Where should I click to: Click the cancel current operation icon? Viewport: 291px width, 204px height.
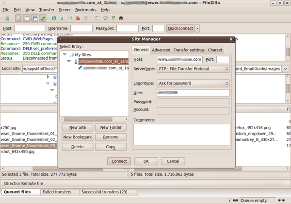[x=70, y=18]
